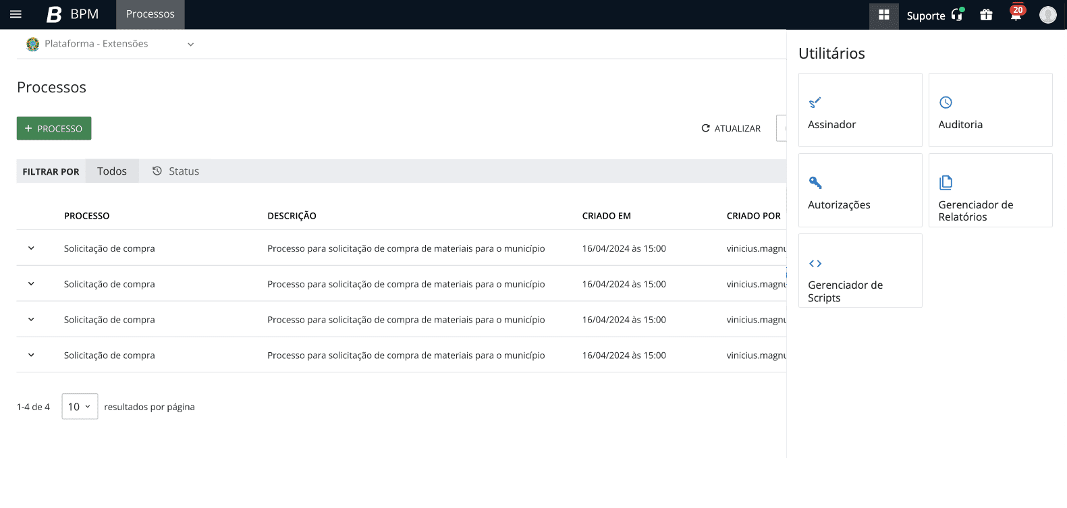Click the CRIADO POR column header
Viewport: 1067px width, 508px height.
coord(753,216)
